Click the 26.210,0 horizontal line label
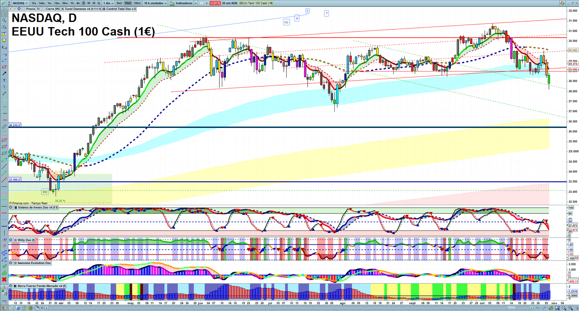The height and width of the screenshot is (311, 579). [15, 125]
